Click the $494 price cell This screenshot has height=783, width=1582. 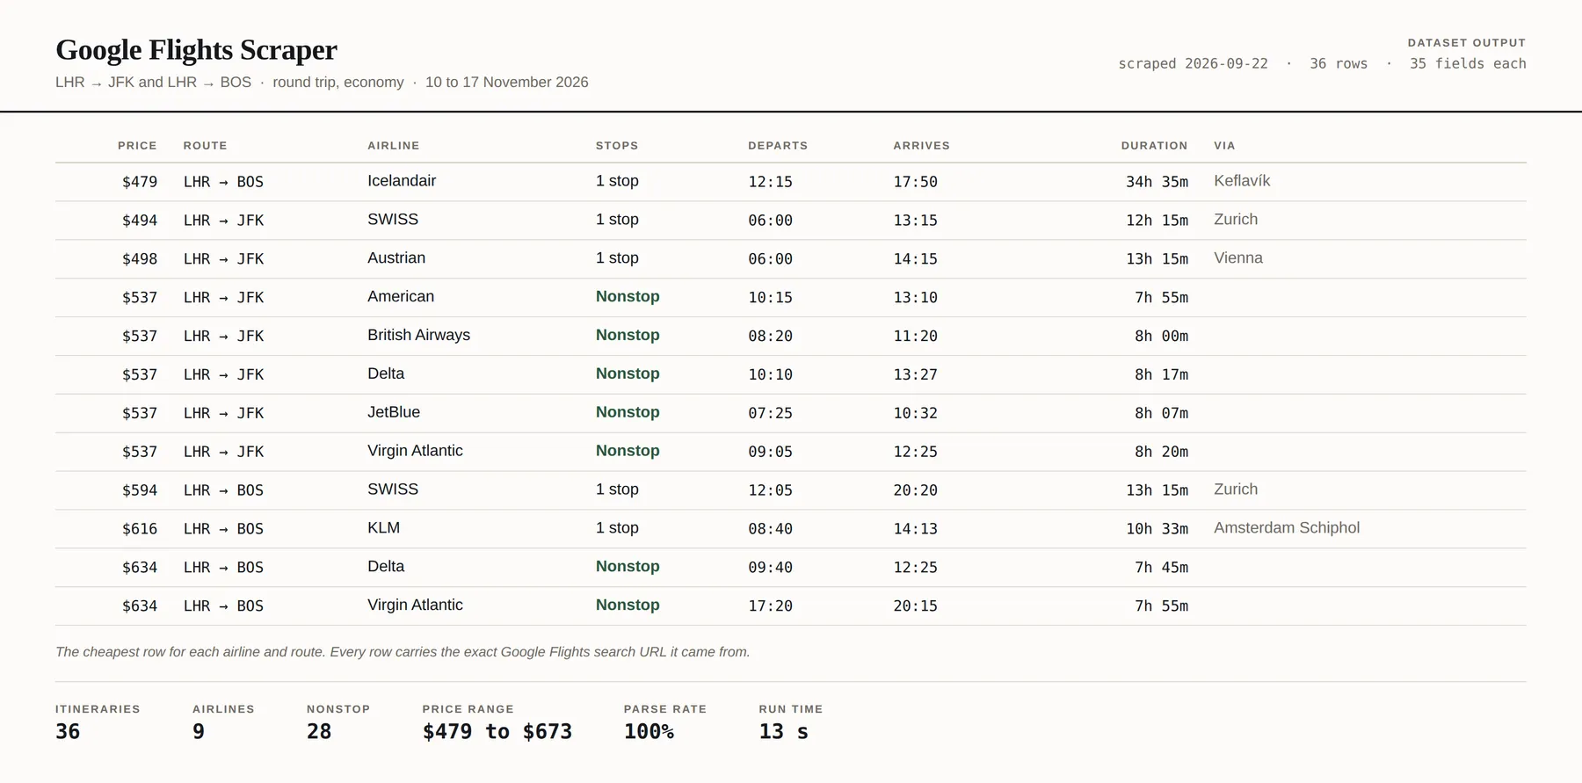pos(140,221)
